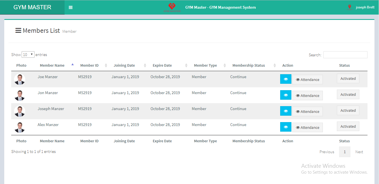Sort table by Member Name column
This screenshot has width=379, height=184.
52,66
